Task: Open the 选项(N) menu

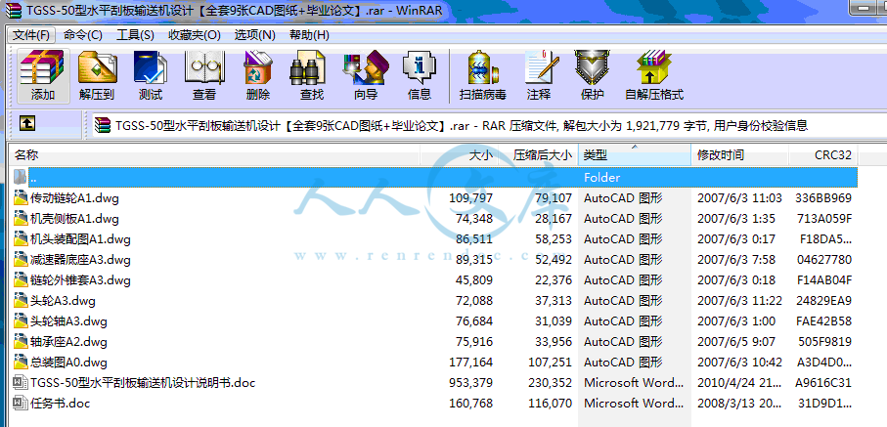Action: [255, 35]
